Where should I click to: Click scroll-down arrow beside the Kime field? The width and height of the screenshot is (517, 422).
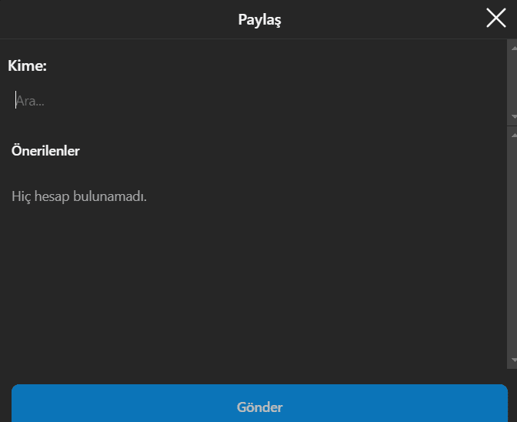[x=514, y=117]
